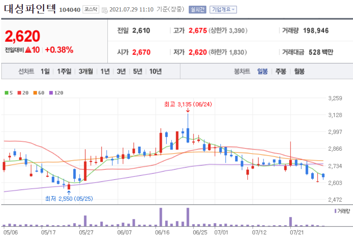Click the 최저 2,550 (05/25) annotation
This screenshot has width=353, height=239.
click(69, 199)
